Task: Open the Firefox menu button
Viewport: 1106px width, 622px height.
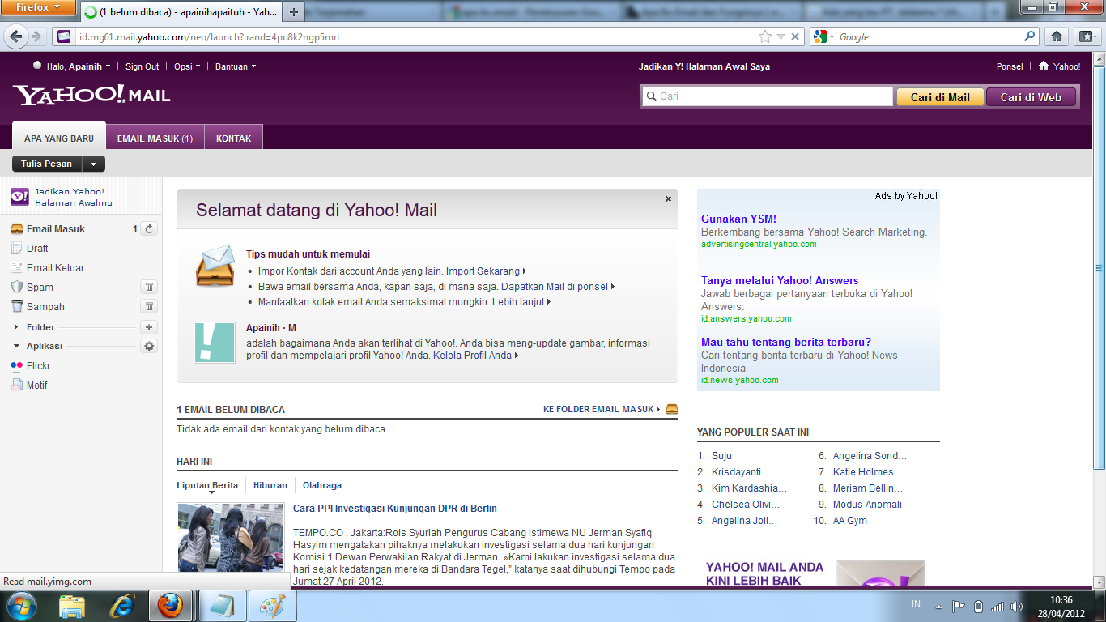Action: 39,7
